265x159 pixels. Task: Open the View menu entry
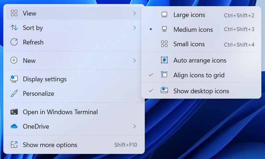(x=74, y=13)
